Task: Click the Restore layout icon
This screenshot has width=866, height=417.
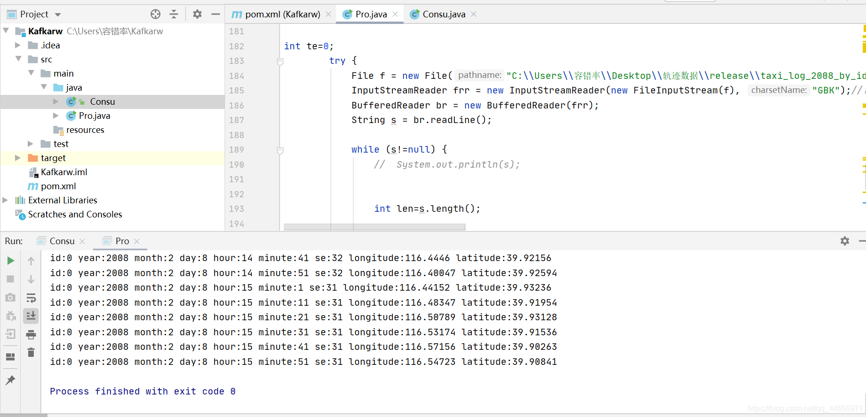Action: point(10,357)
